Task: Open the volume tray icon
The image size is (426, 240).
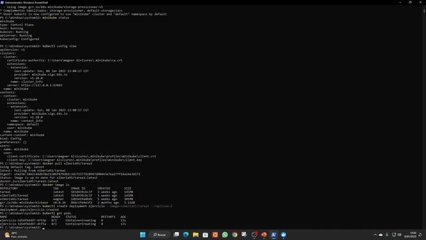Action: (x=399, y=235)
